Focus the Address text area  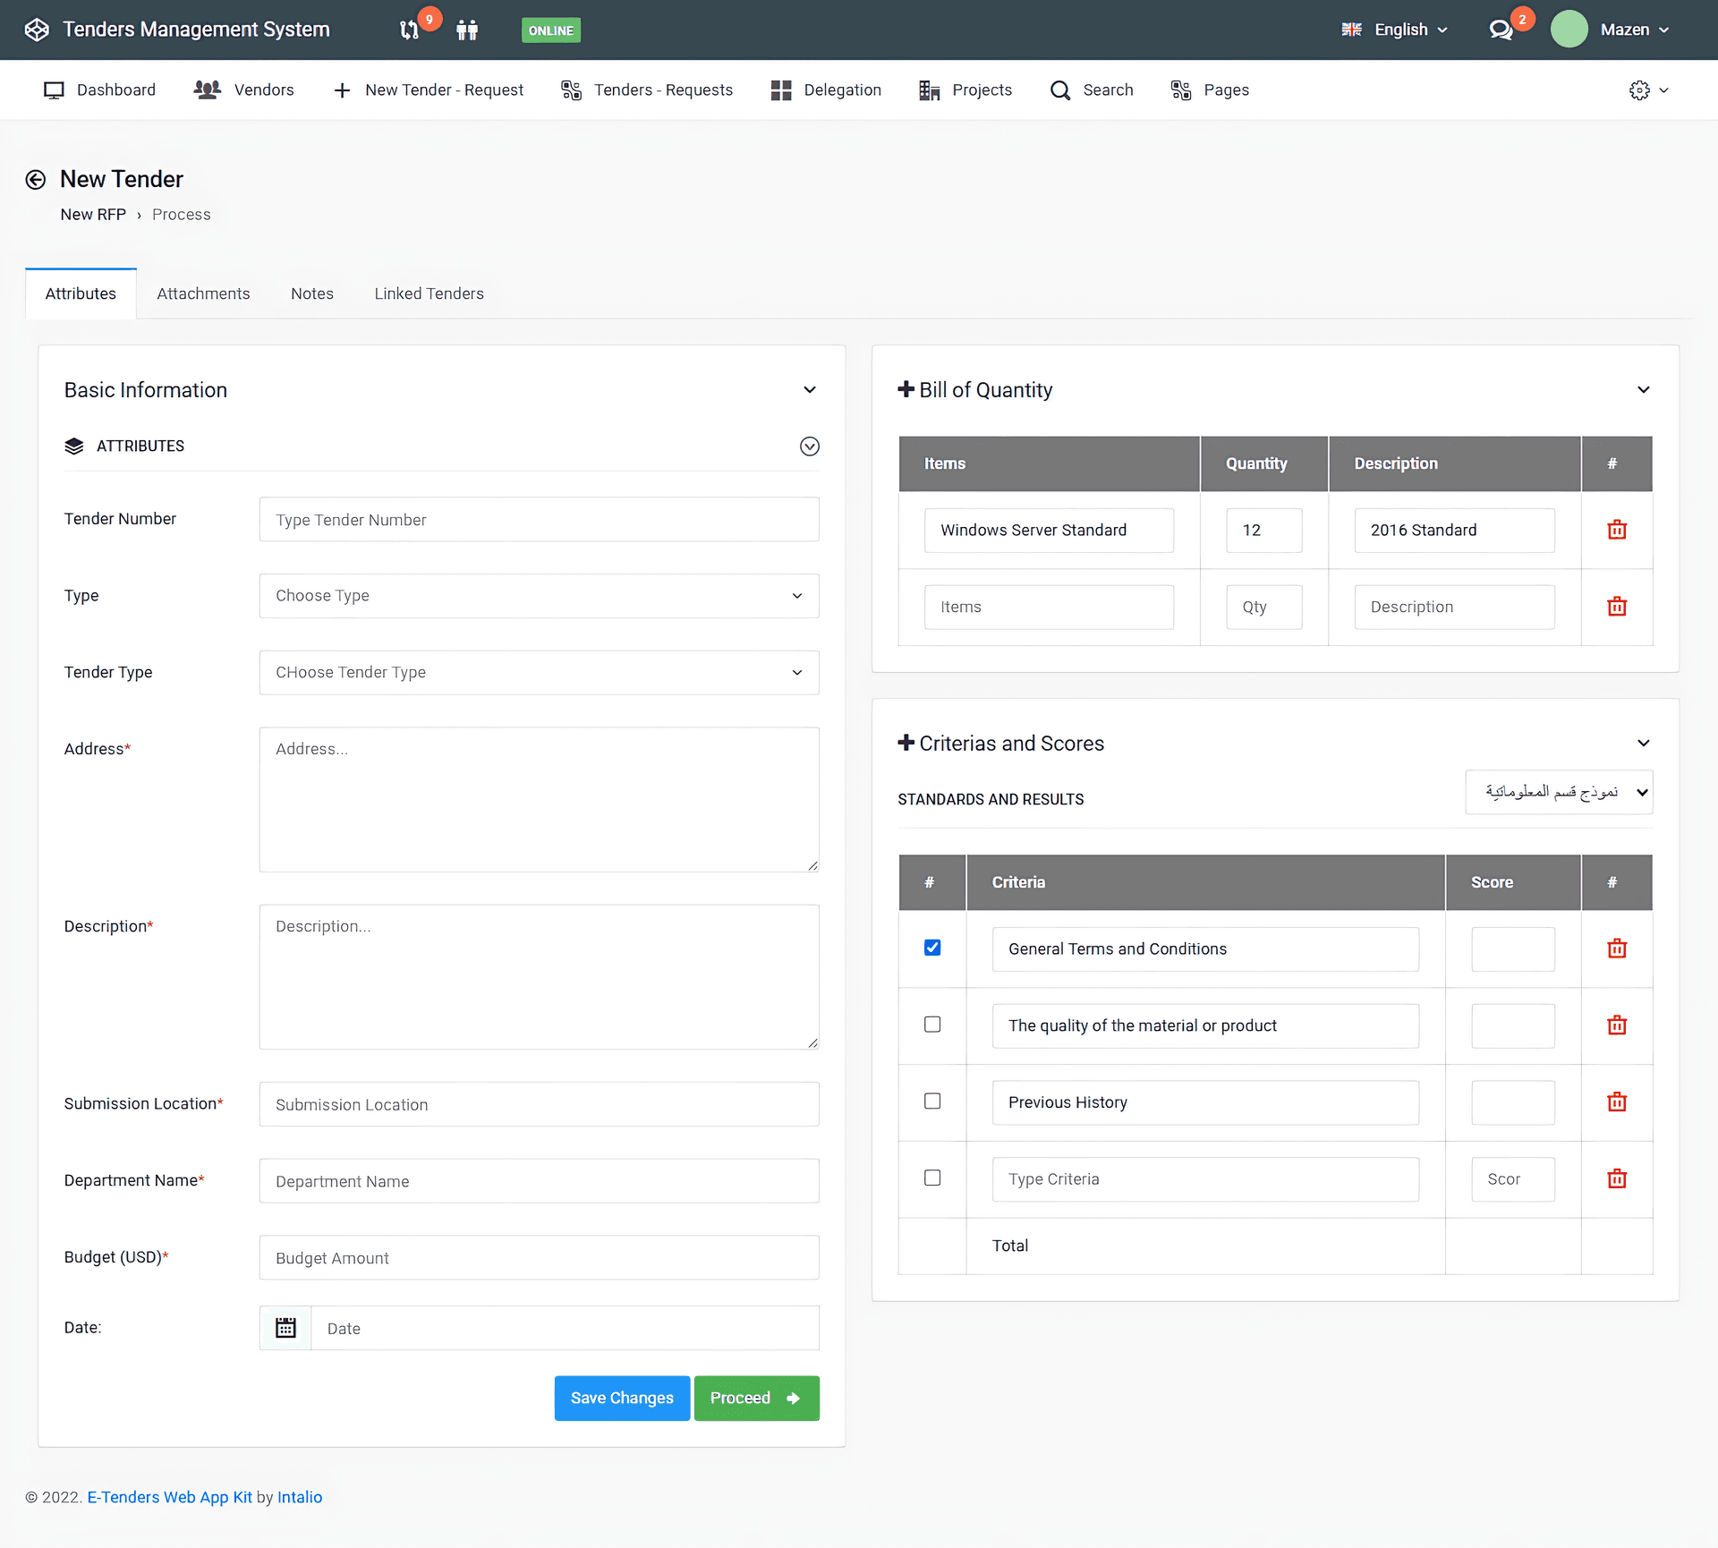click(539, 799)
